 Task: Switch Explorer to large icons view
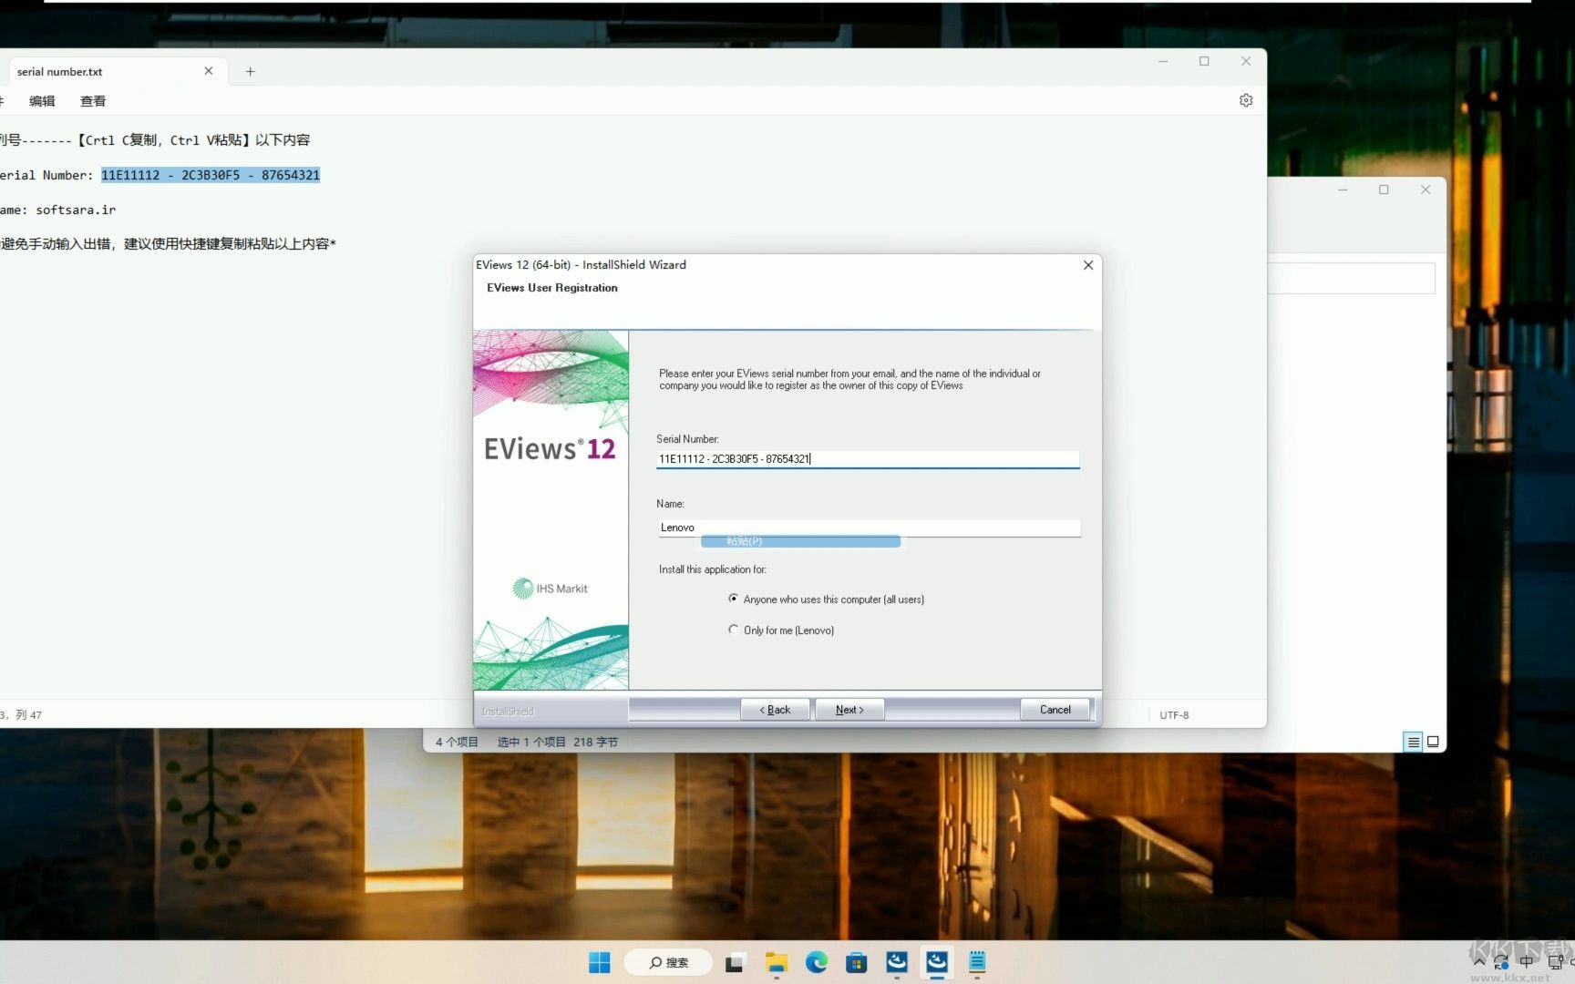[1433, 742]
